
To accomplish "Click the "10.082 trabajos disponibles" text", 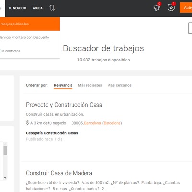I will (x=103, y=60).
